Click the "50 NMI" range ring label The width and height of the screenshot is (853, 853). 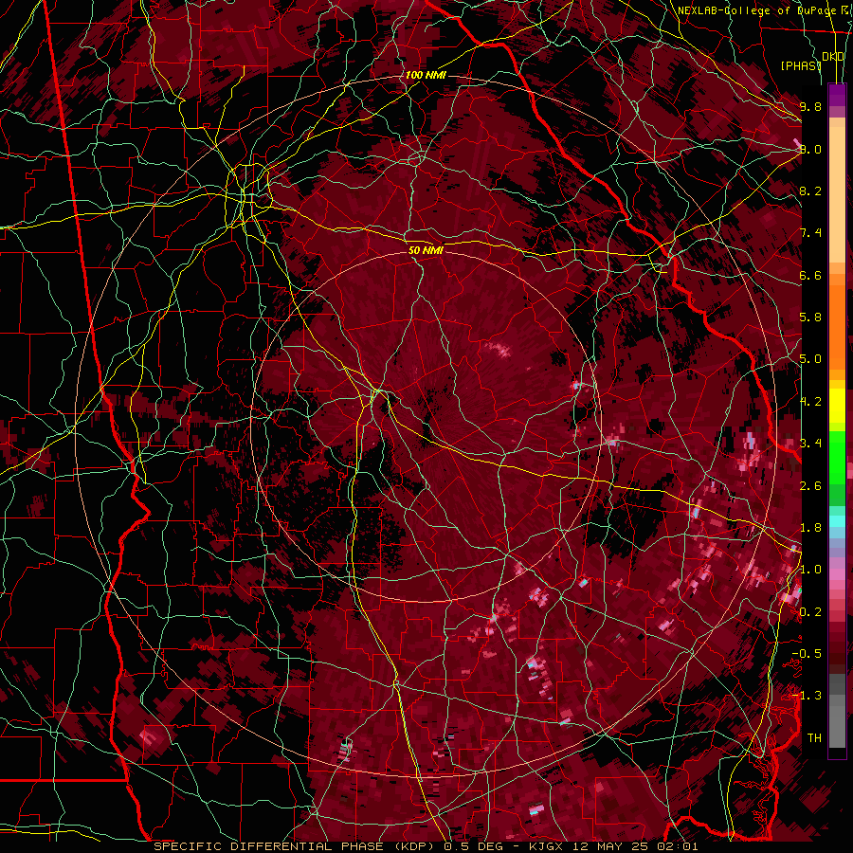426,250
